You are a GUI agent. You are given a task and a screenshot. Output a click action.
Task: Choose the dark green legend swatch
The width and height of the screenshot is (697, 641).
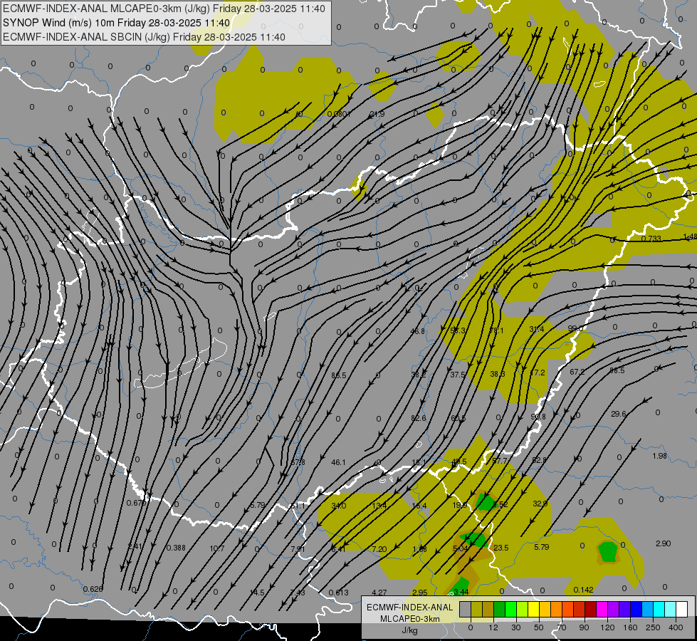click(x=500, y=609)
